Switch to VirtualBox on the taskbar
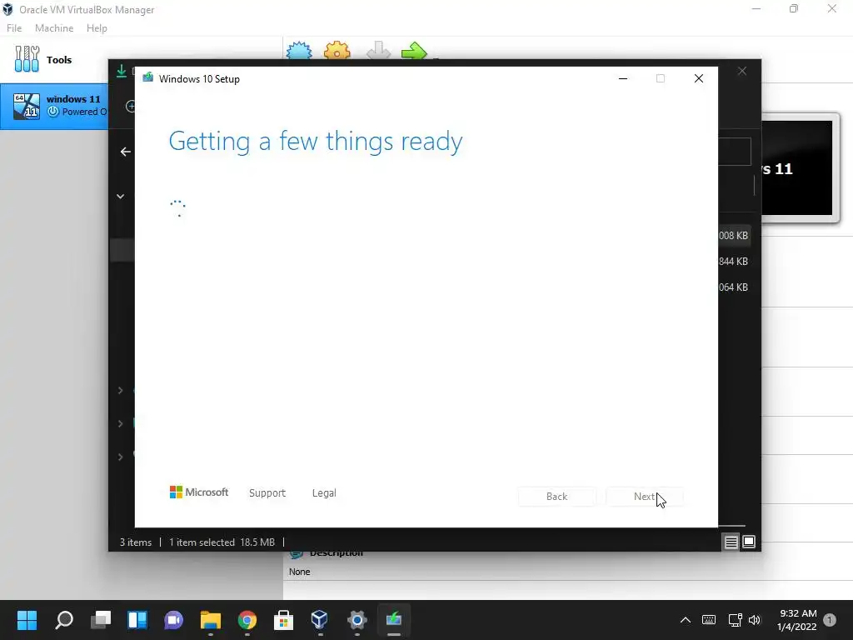This screenshot has width=853, height=640. [320, 619]
